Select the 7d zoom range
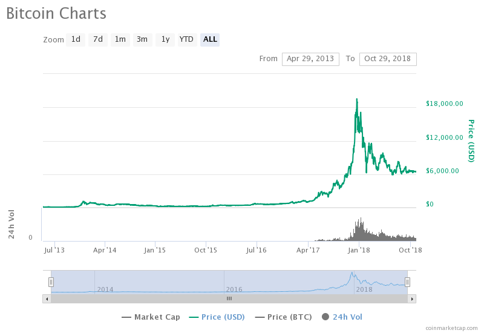The width and height of the screenshot is (484, 333). coord(98,39)
